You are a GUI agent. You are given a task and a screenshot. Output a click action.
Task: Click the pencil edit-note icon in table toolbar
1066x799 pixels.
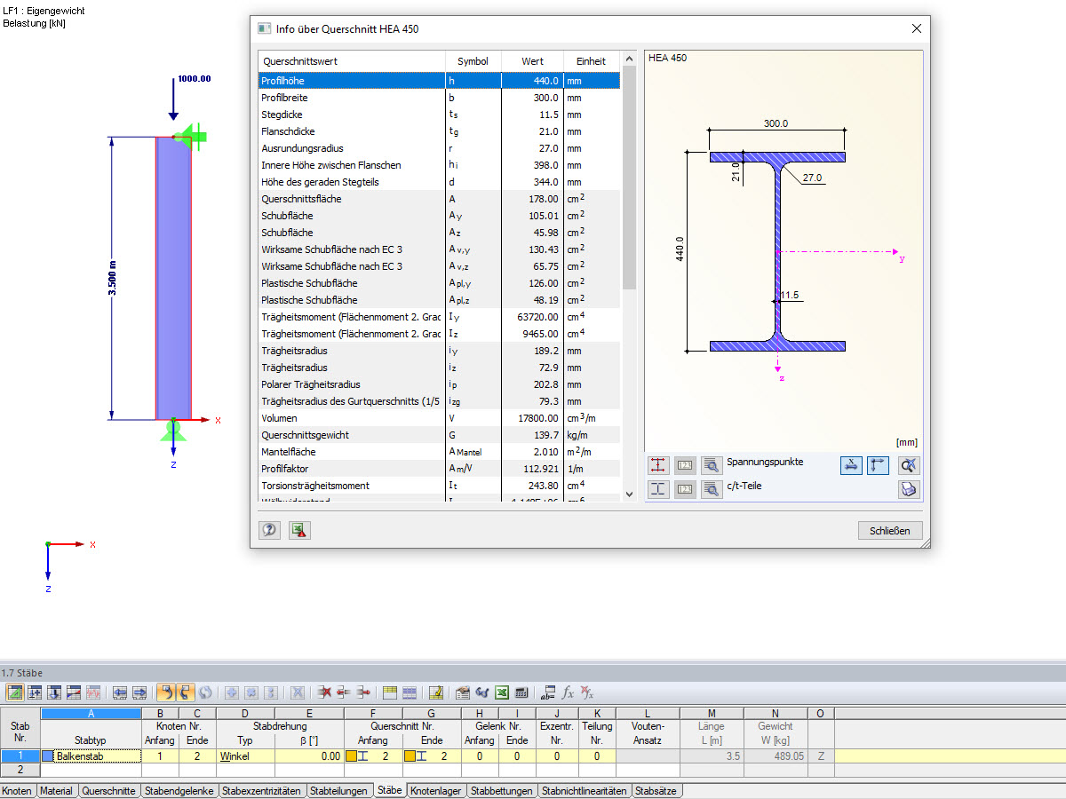[436, 692]
